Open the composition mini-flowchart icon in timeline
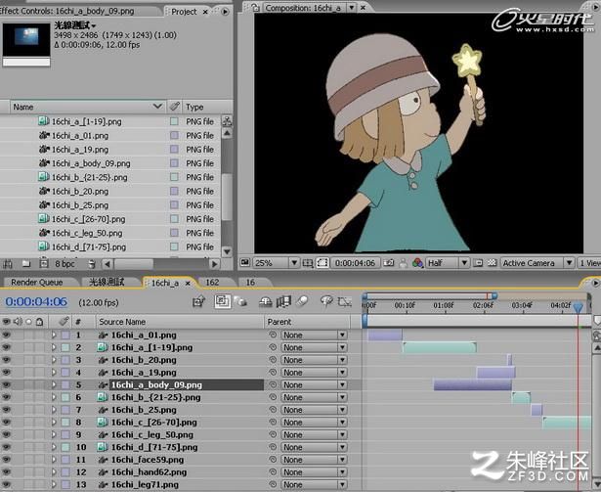Viewport: 601px width, 492px height. point(198,302)
